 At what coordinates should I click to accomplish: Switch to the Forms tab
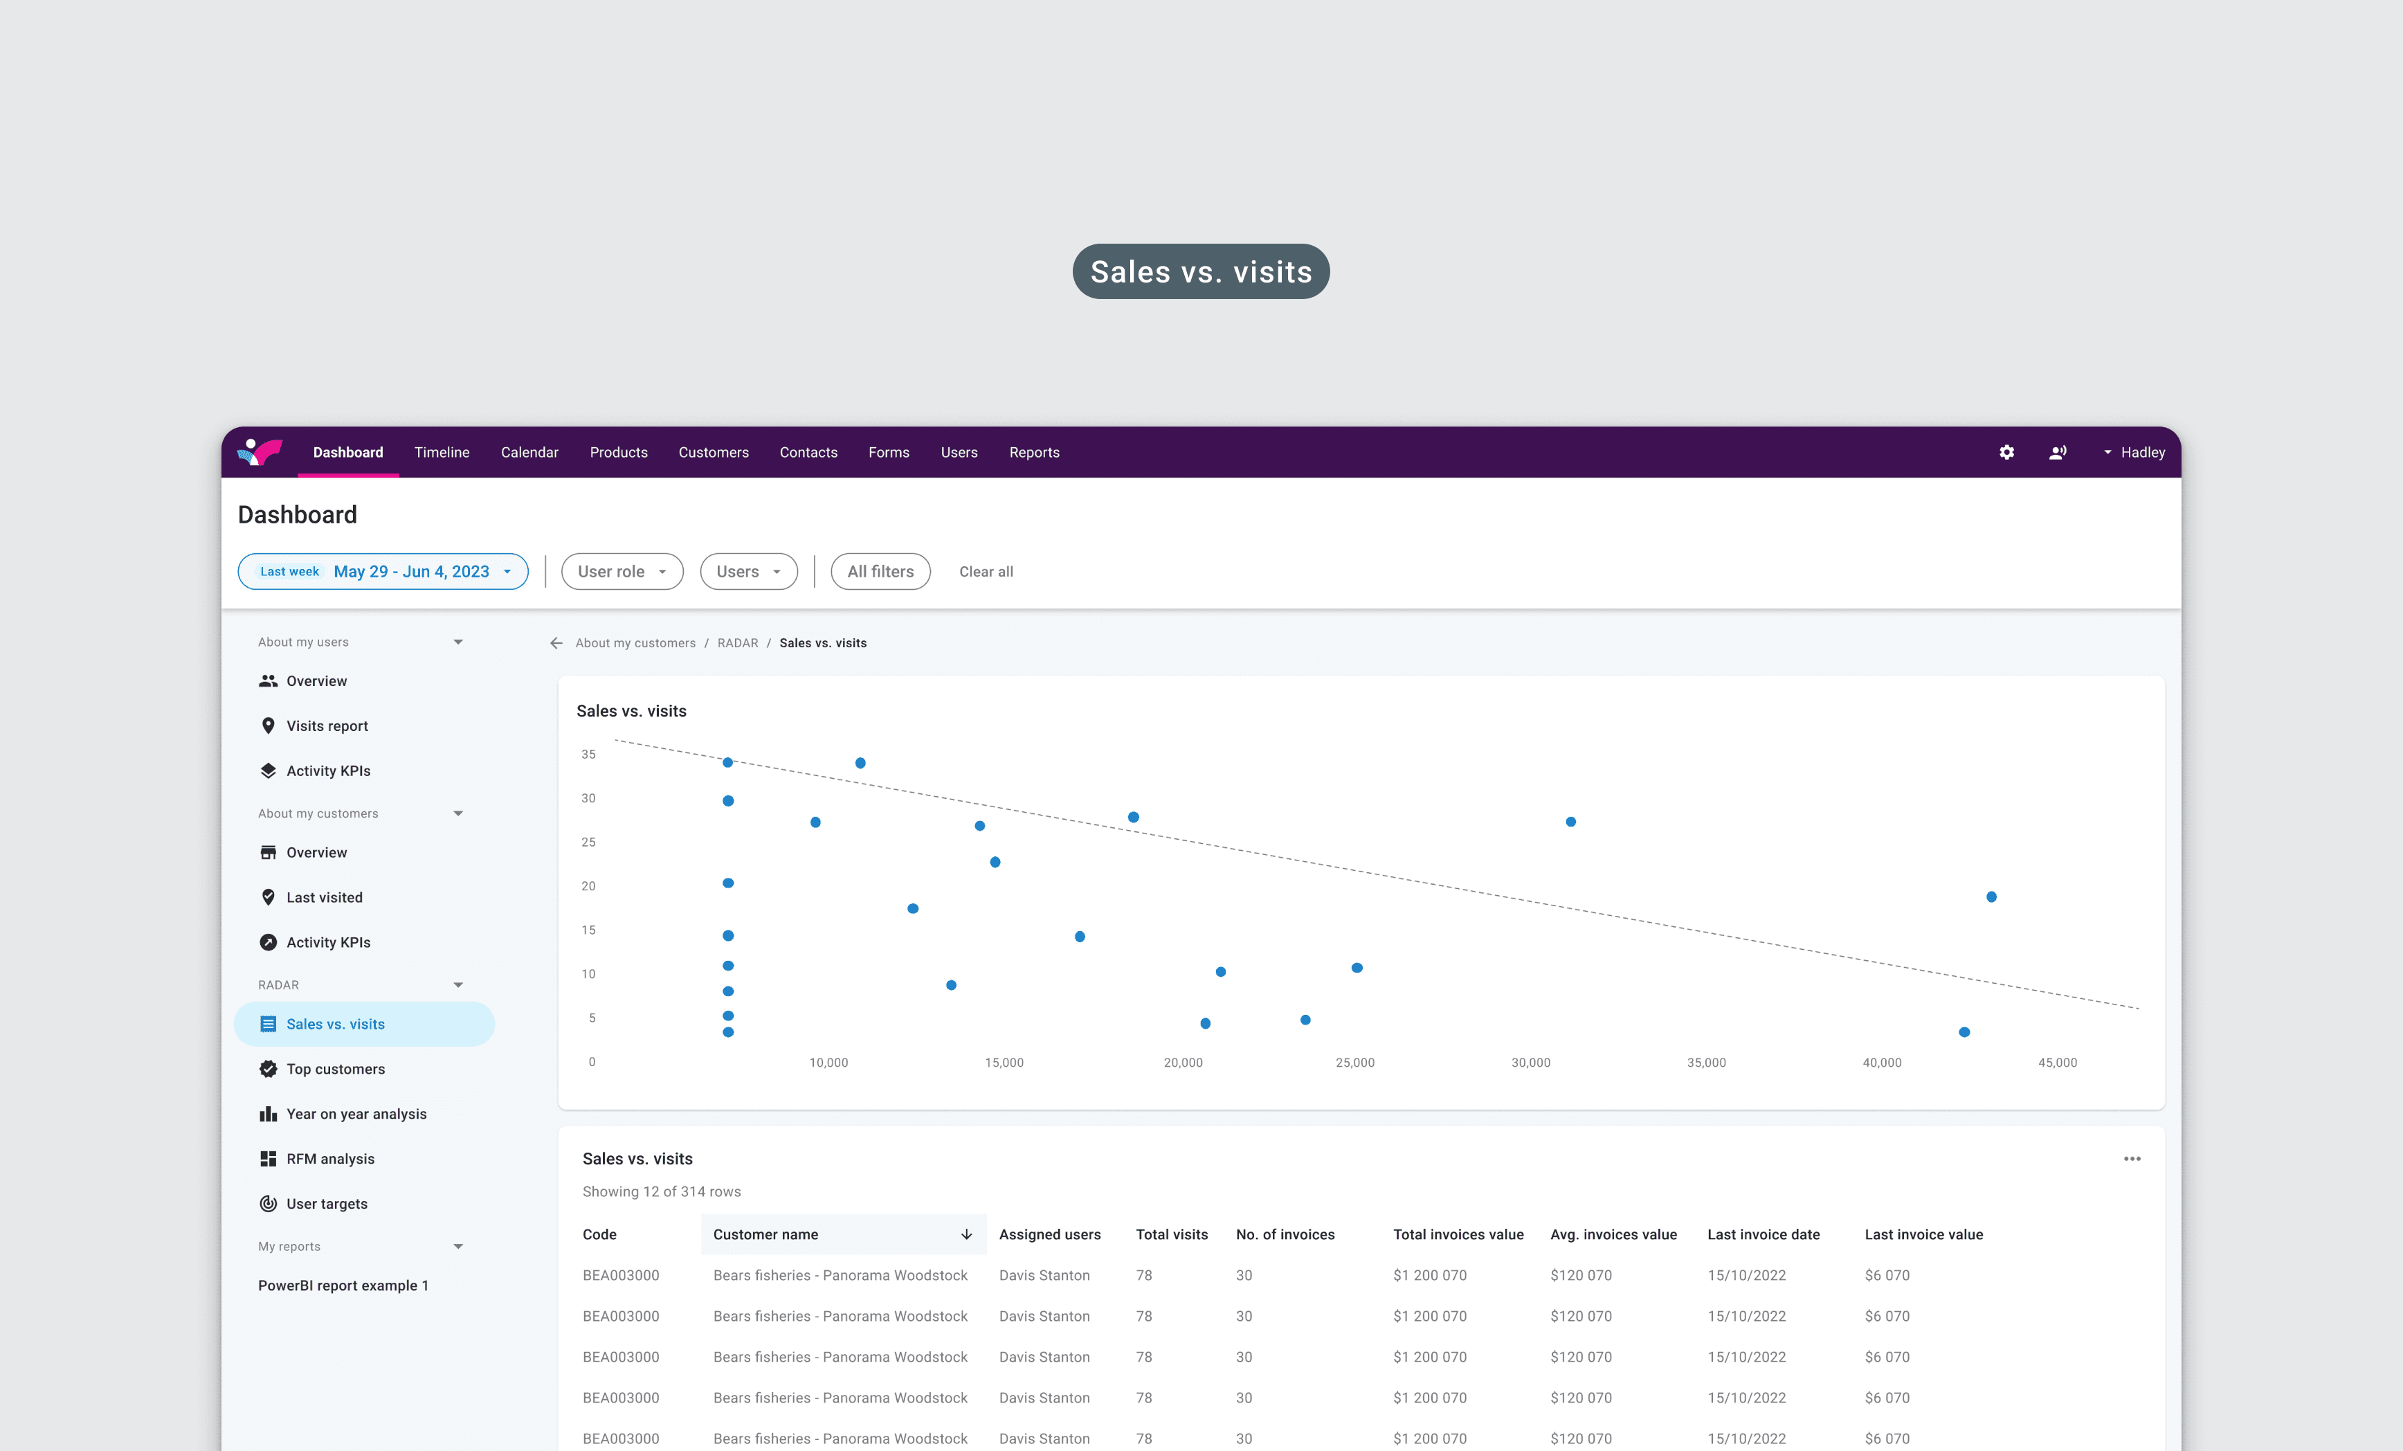(x=889, y=453)
